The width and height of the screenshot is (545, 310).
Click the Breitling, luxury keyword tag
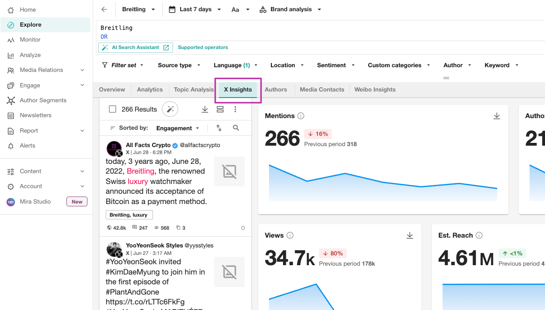point(129,215)
